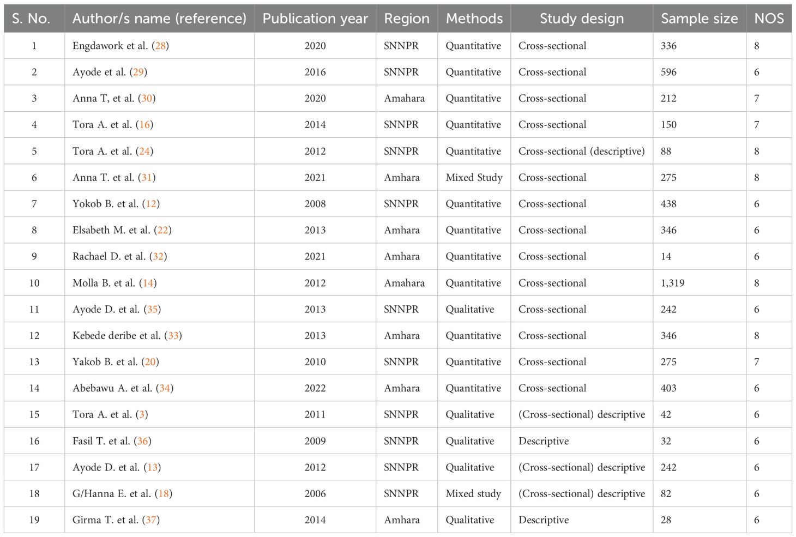Click the 'NOS' column header
The height and width of the screenshot is (537, 796).
click(769, 19)
